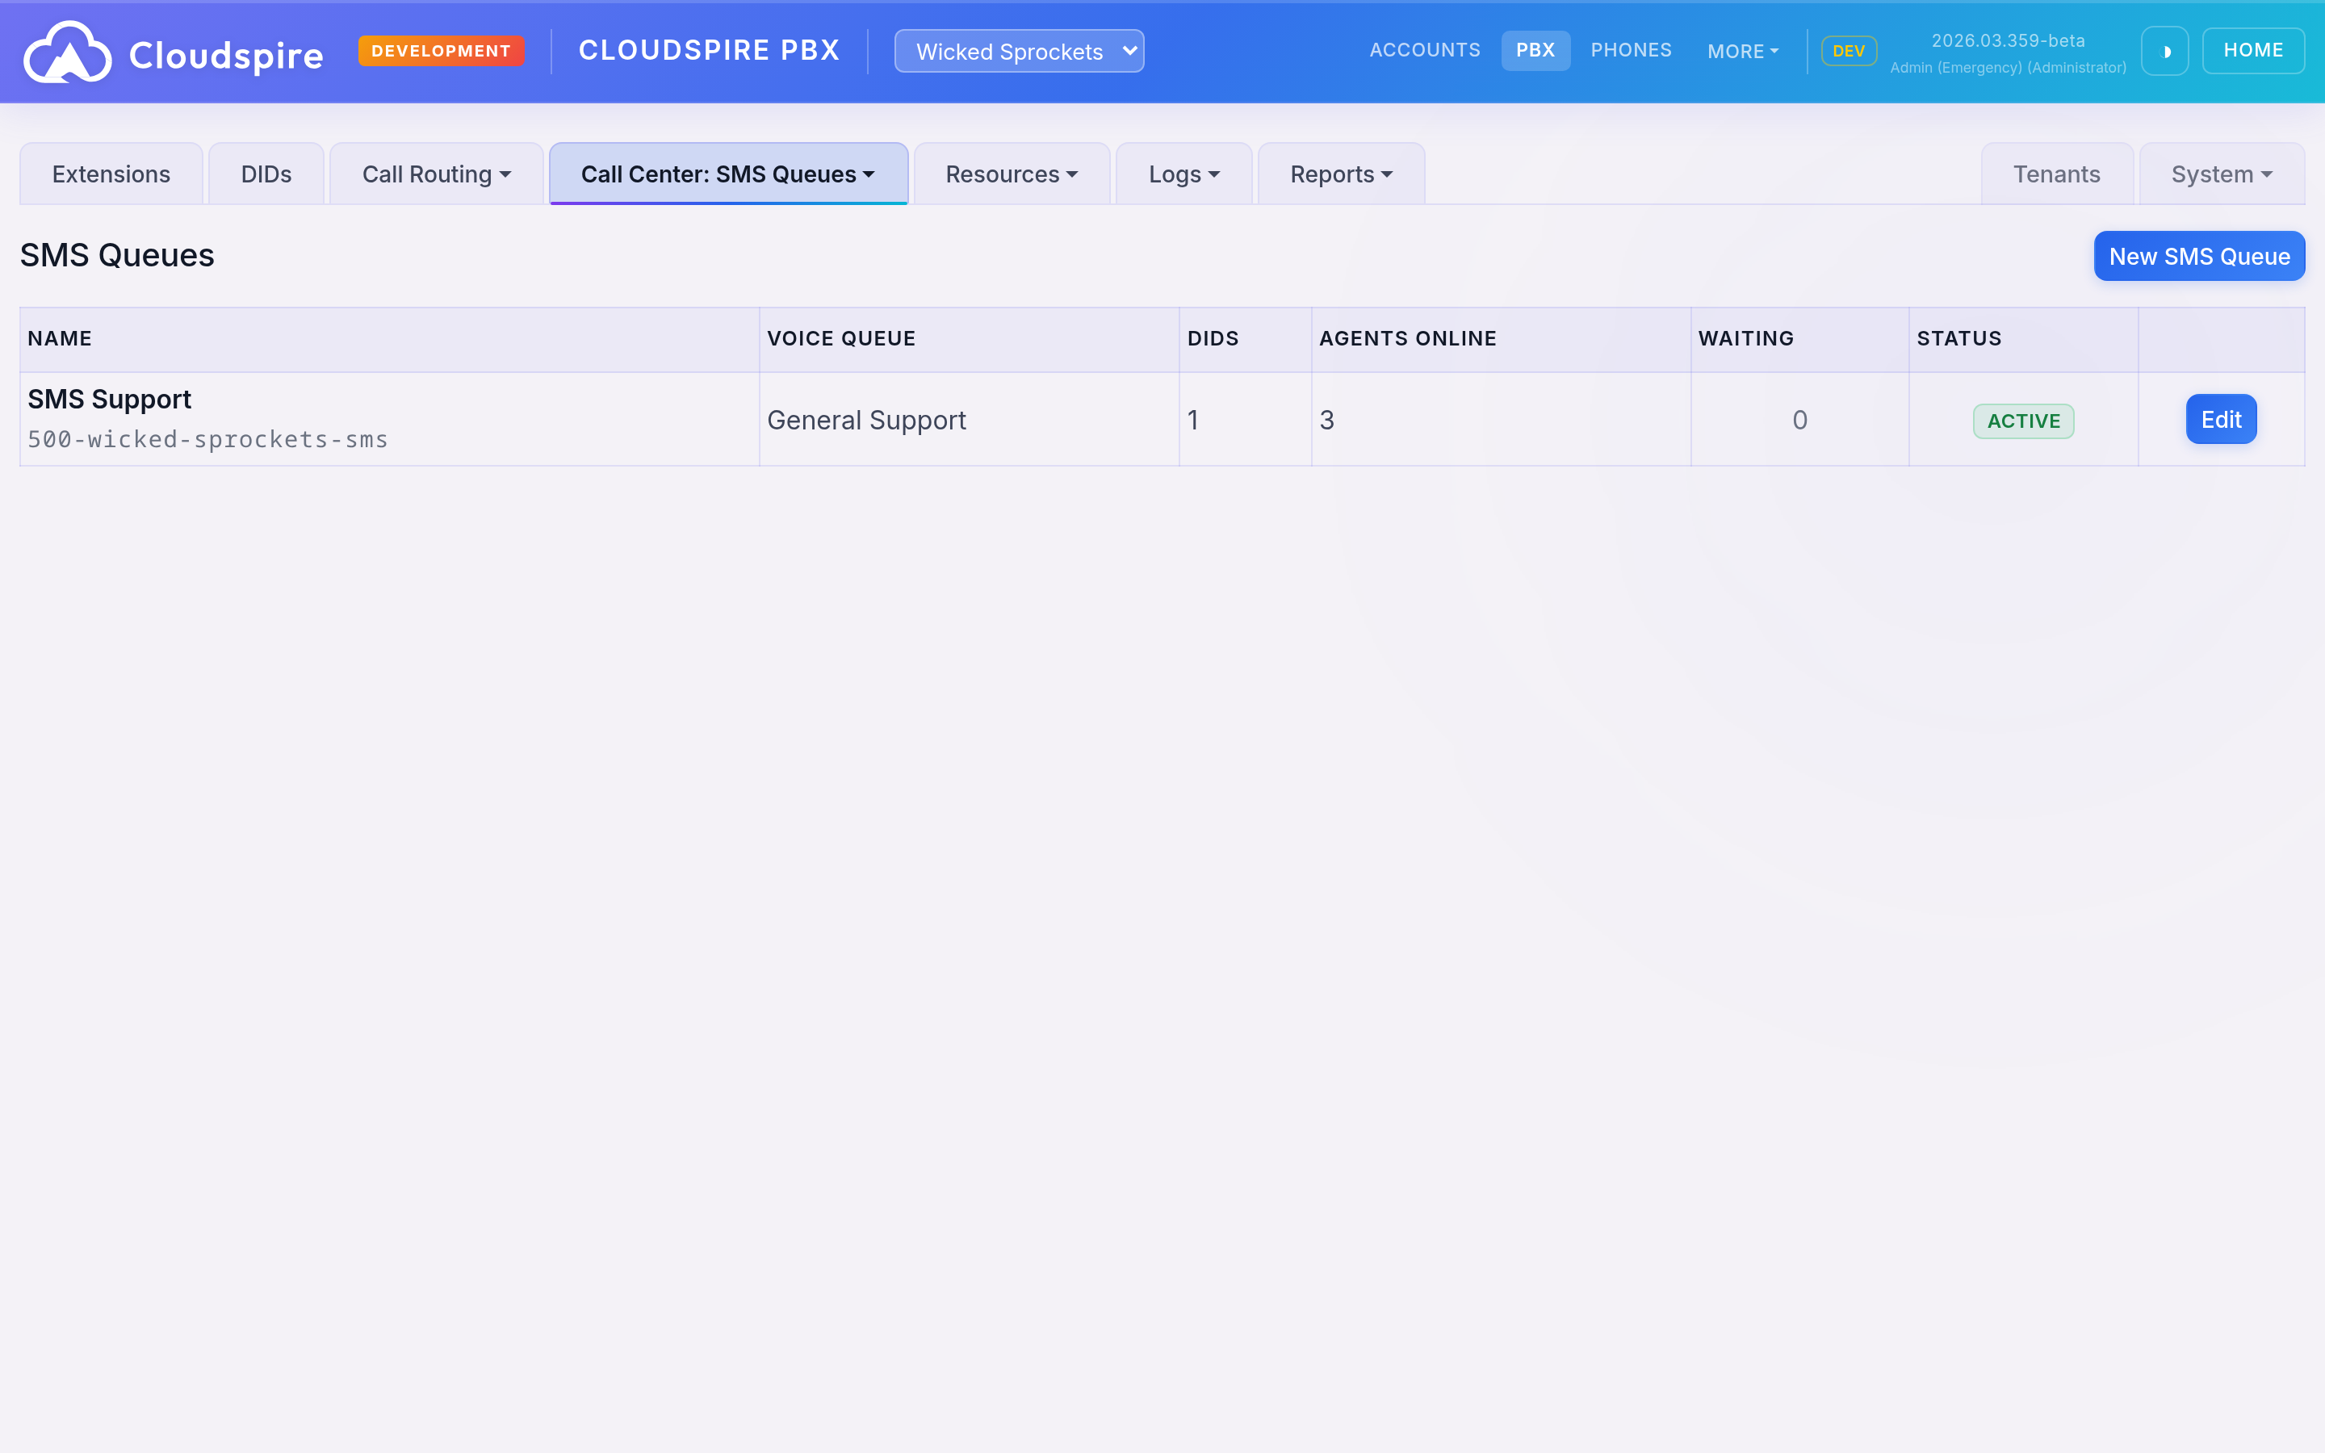The height and width of the screenshot is (1453, 2325).
Task: Navigate to PHONES in the top bar
Action: [x=1631, y=50]
